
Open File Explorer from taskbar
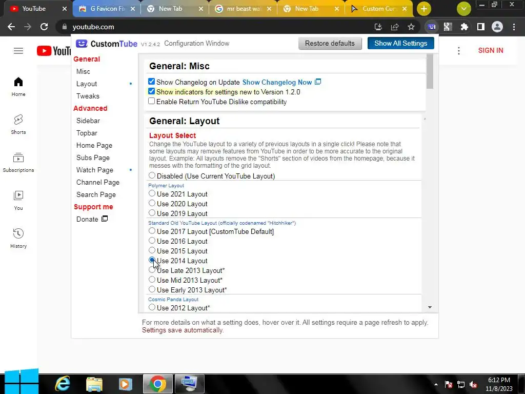pos(94,384)
